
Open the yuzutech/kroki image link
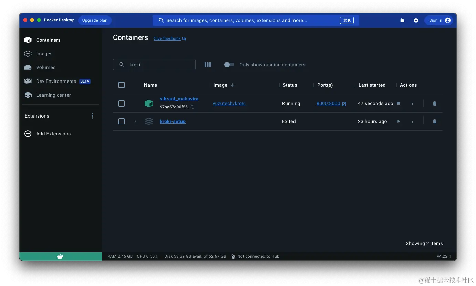click(x=229, y=103)
